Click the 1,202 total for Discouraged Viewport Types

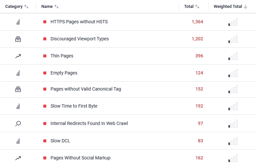tap(197, 39)
